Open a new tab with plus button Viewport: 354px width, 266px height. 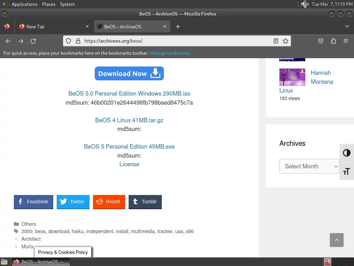(x=178, y=27)
